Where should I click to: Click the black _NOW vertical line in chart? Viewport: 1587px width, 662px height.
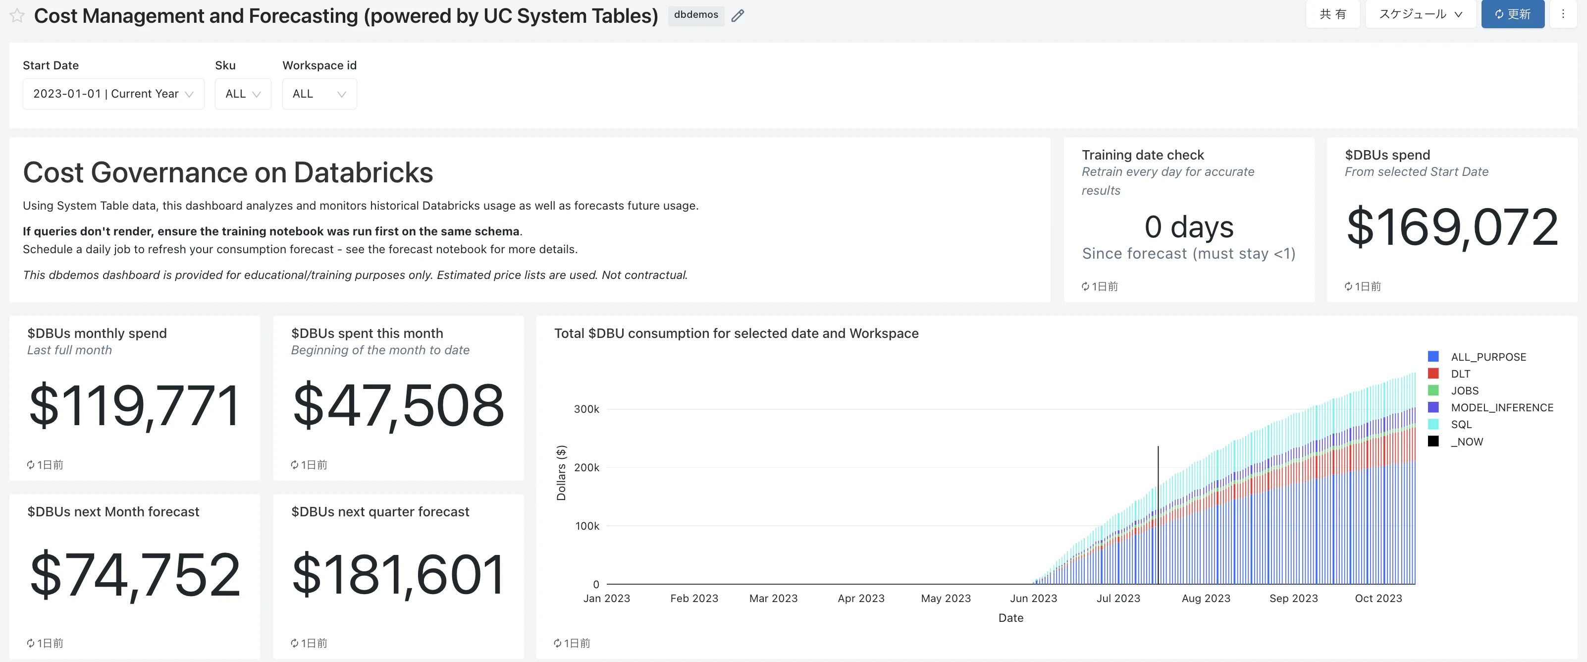tap(1158, 515)
